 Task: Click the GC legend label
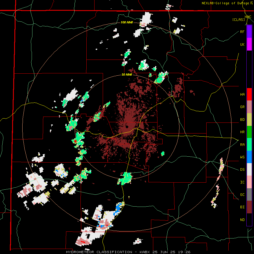(x=242, y=195)
